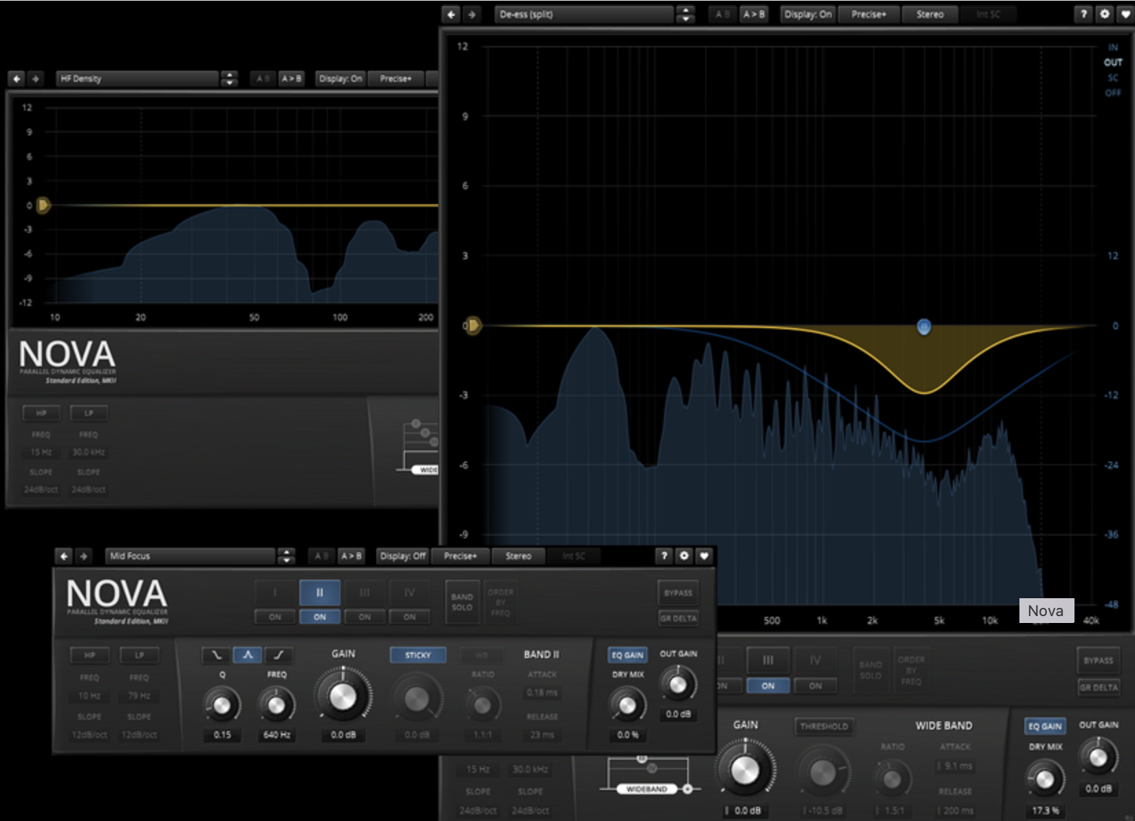Step presets with De-ess preset arrows

click(686, 14)
